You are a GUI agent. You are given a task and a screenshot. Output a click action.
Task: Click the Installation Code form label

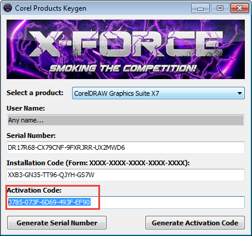click(x=98, y=163)
